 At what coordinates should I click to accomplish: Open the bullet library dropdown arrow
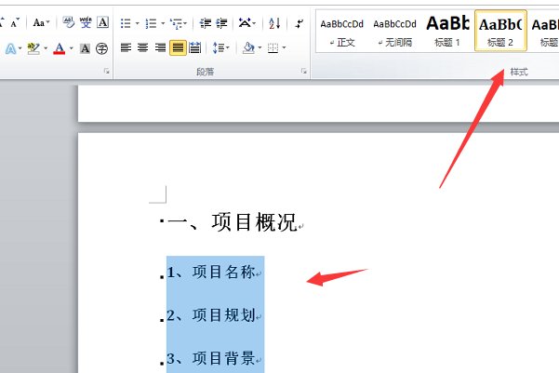coord(138,23)
